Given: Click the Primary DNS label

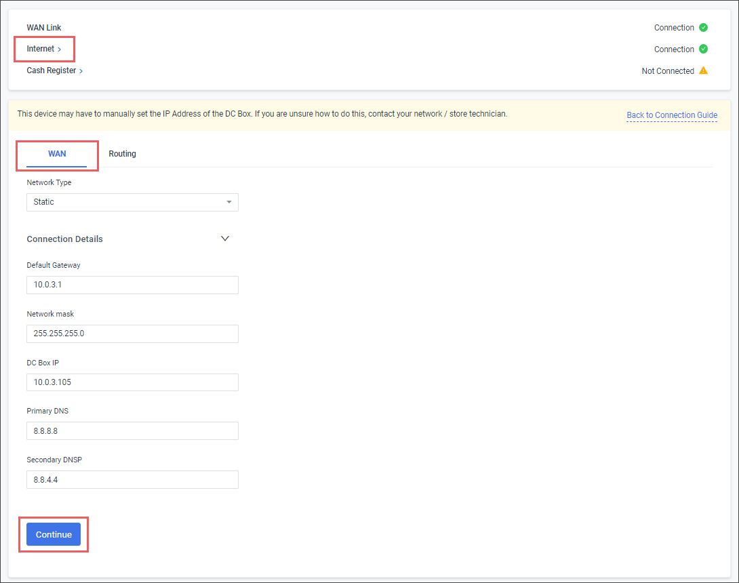Looking at the screenshot, I should [47, 411].
